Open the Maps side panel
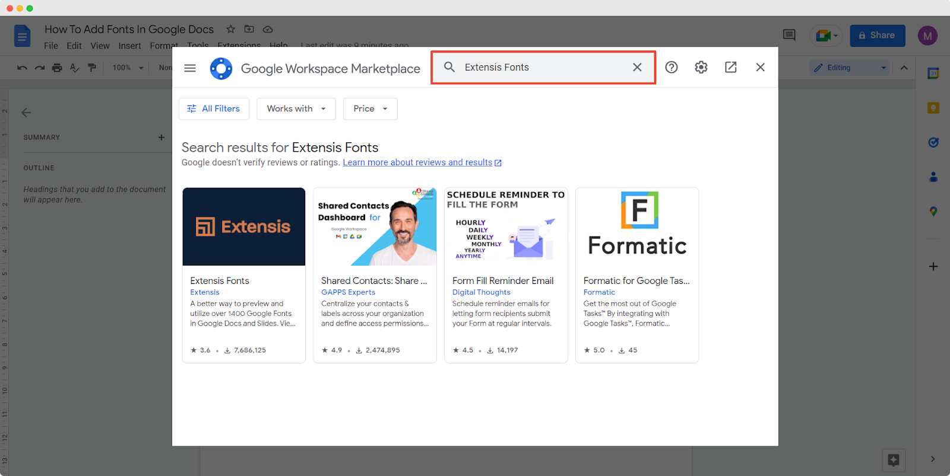The width and height of the screenshot is (950, 476). (933, 211)
